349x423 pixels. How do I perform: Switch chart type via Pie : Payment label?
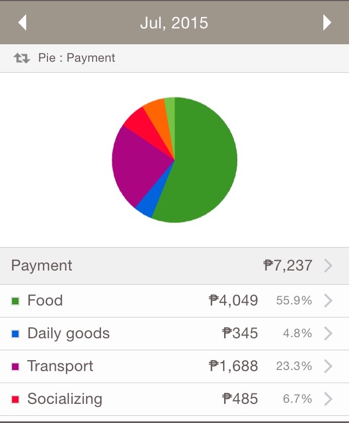point(77,58)
